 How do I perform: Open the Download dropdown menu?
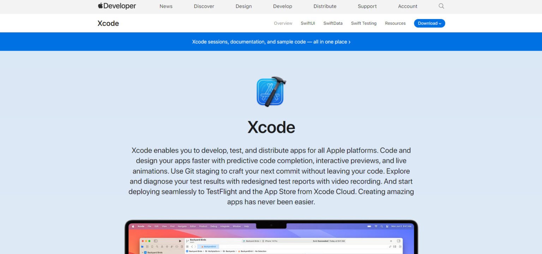[429, 23]
